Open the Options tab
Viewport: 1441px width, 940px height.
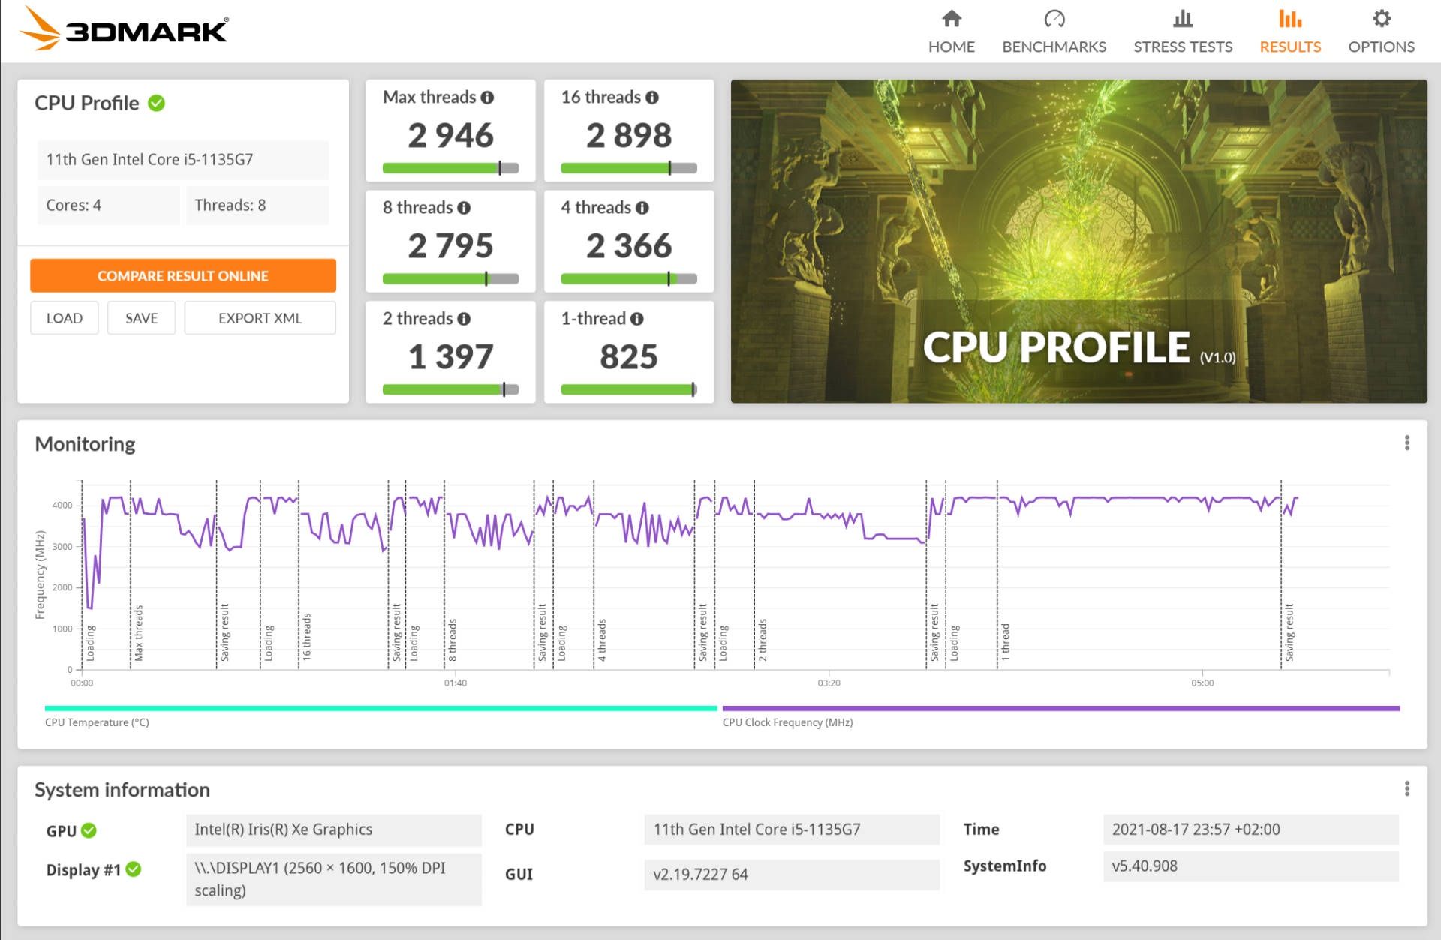1381,32
